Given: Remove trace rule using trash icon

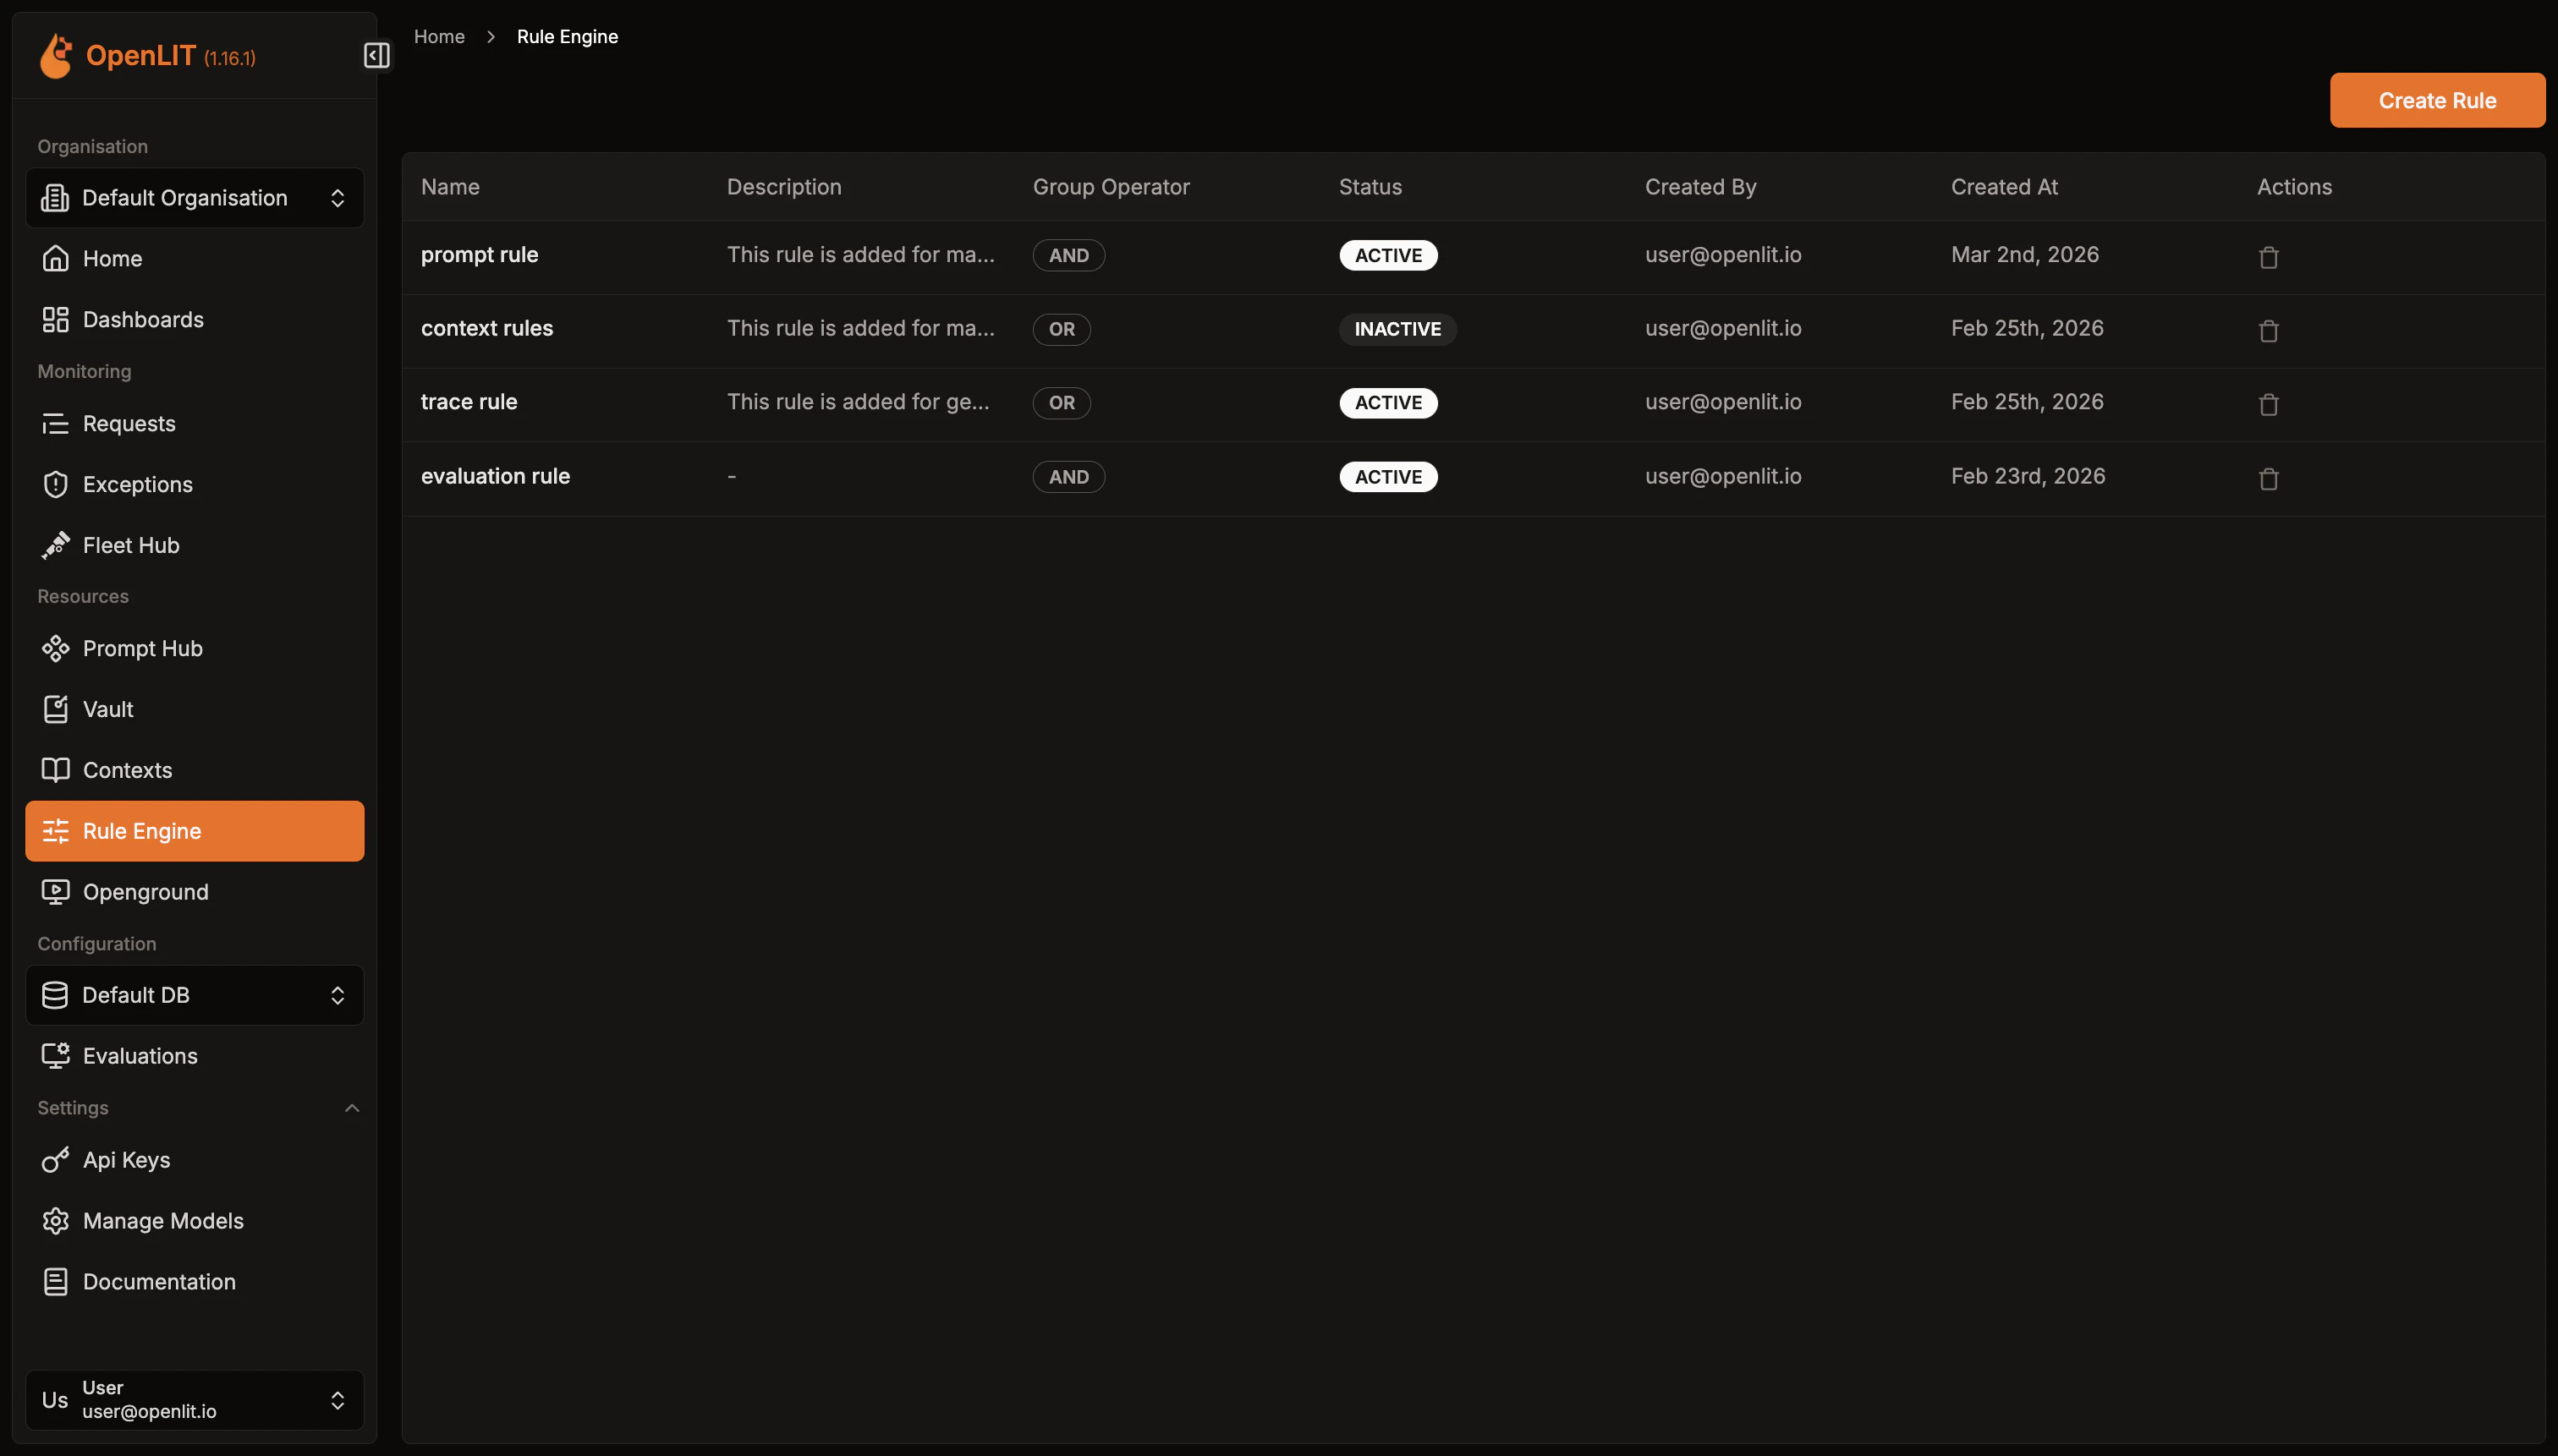Looking at the screenshot, I should click(2268, 404).
